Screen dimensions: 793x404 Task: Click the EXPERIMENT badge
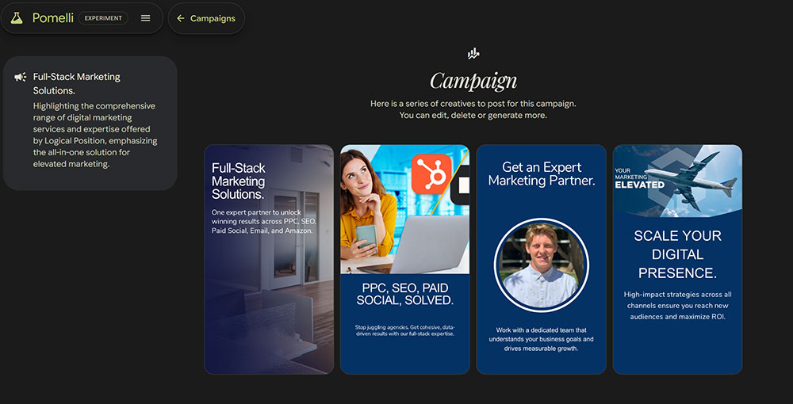coord(103,18)
